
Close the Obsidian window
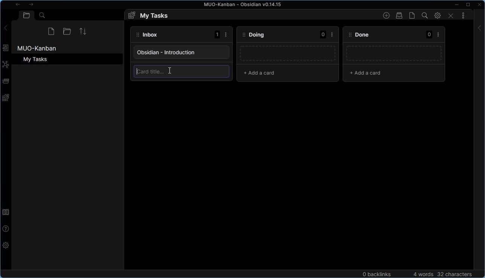[479, 5]
